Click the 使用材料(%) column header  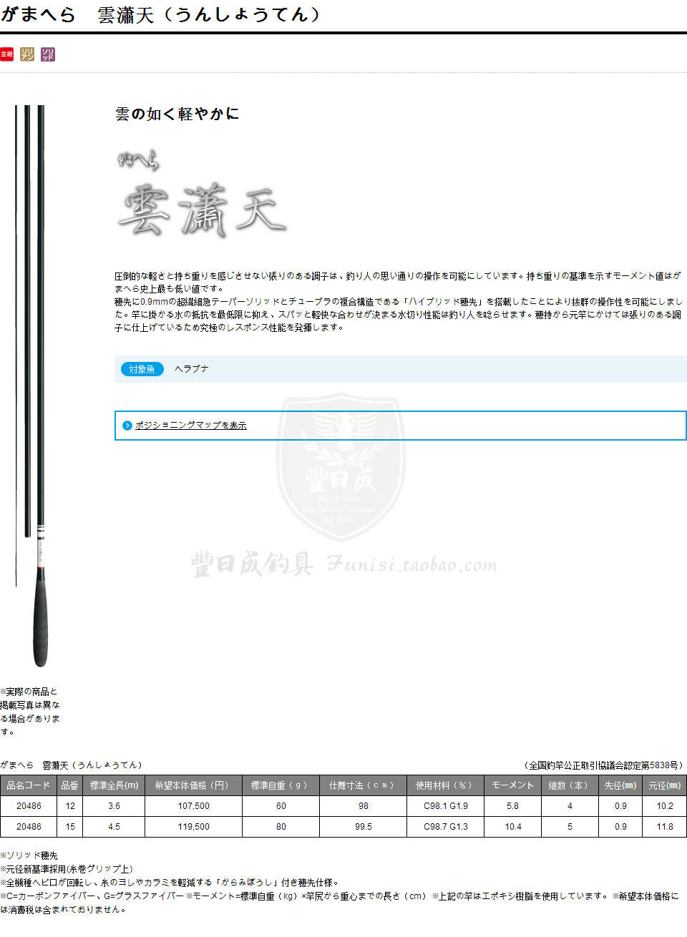pyautogui.click(x=445, y=785)
